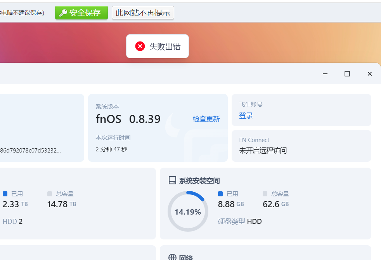Click the 2.33 TB used value
The image size is (381, 260).
pos(15,204)
